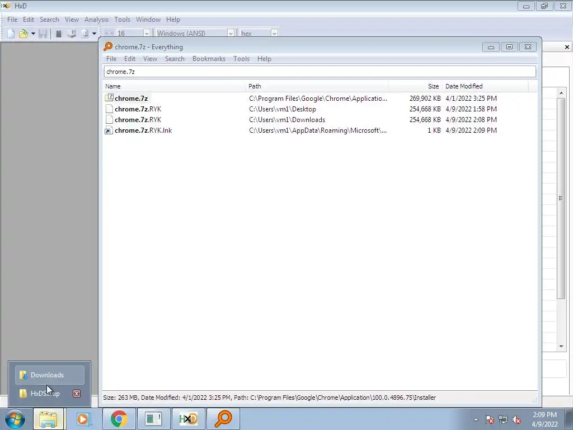Click the chrome.7z search field

click(320, 72)
